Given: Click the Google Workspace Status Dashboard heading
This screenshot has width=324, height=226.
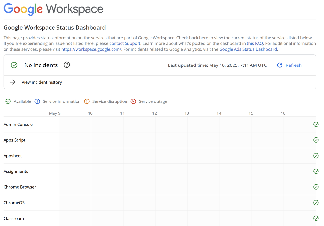Looking at the screenshot, I should pos(54,28).
